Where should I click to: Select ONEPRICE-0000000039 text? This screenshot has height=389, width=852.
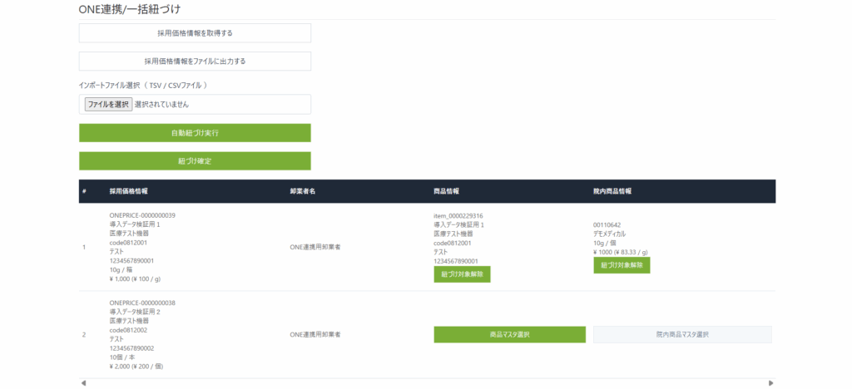(142, 215)
